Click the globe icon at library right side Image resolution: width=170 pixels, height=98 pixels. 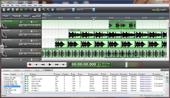click(x=167, y=78)
